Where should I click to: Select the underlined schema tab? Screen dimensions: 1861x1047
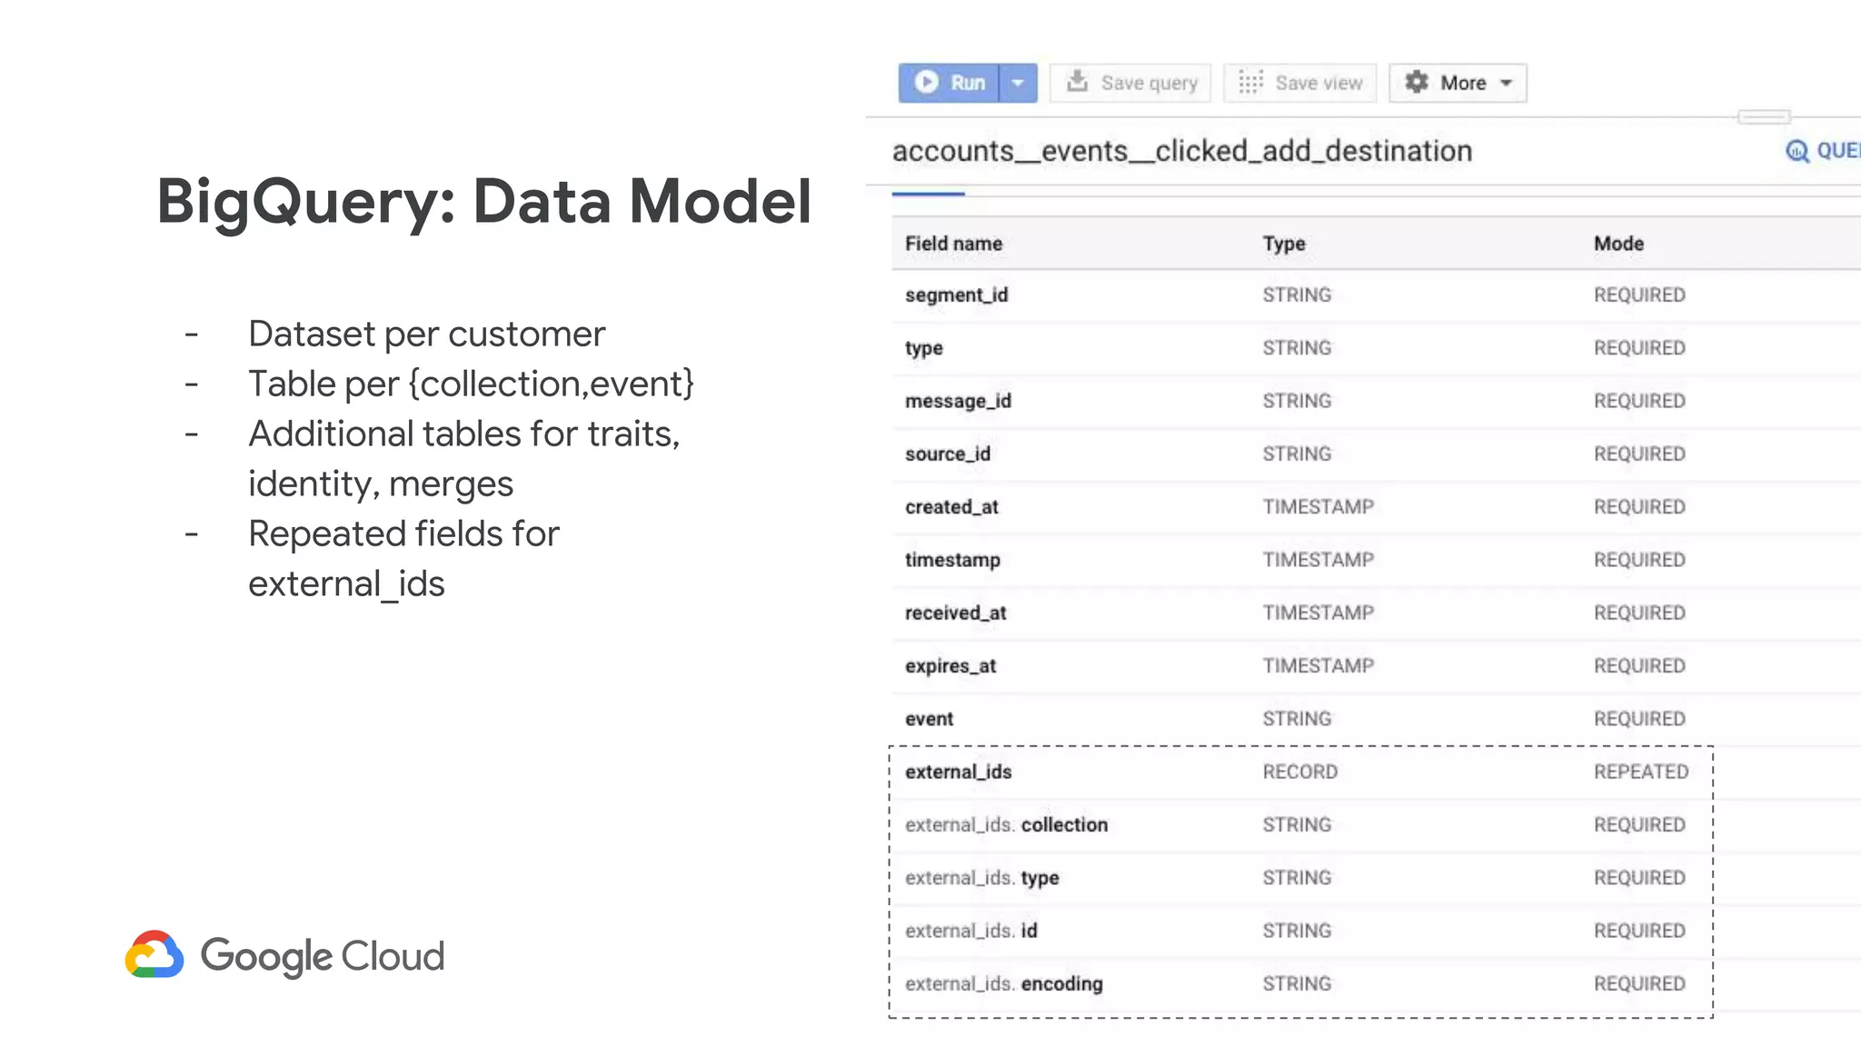click(928, 194)
